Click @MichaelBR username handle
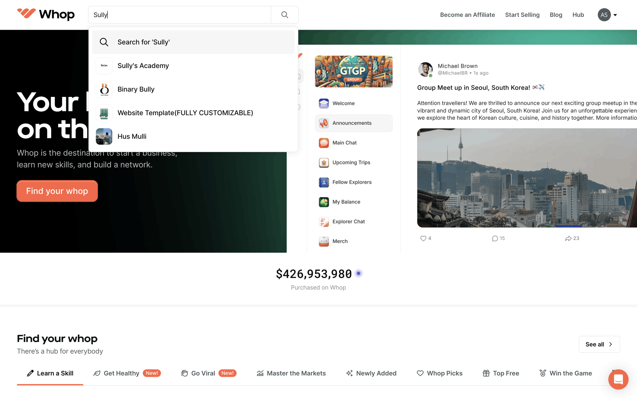Viewport: 637px width, 398px height. pos(453,73)
